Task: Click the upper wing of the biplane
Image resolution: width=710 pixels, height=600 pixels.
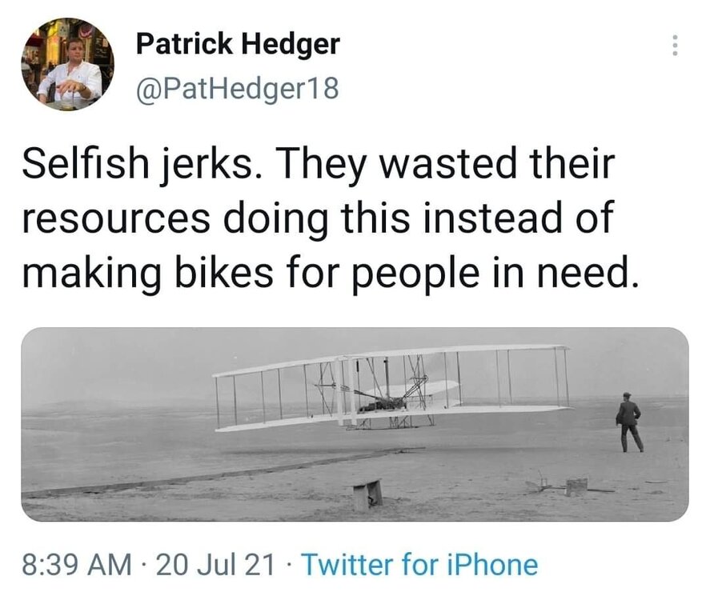Action: click(391, 360)
